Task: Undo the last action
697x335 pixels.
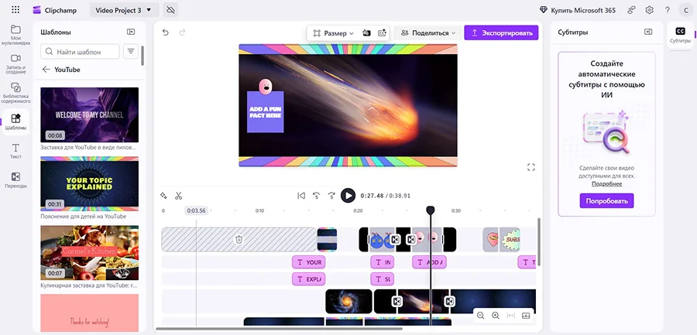Action: click(166, 32)
